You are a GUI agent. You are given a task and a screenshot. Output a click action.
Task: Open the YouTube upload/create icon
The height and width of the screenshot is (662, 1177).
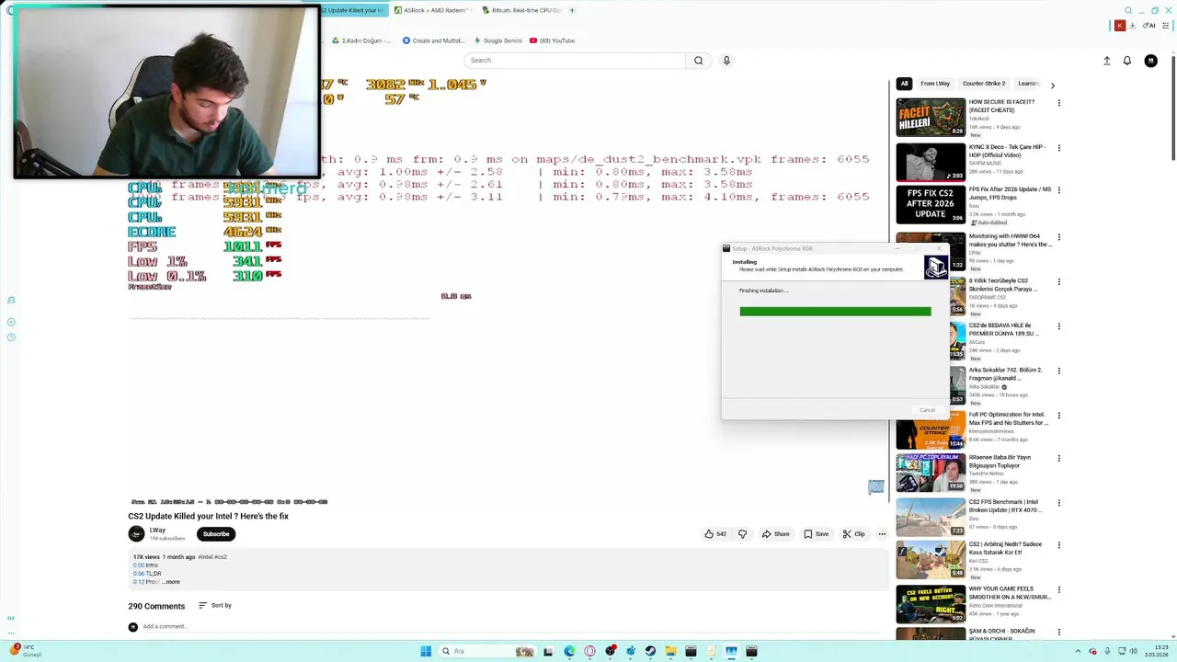1106,61
